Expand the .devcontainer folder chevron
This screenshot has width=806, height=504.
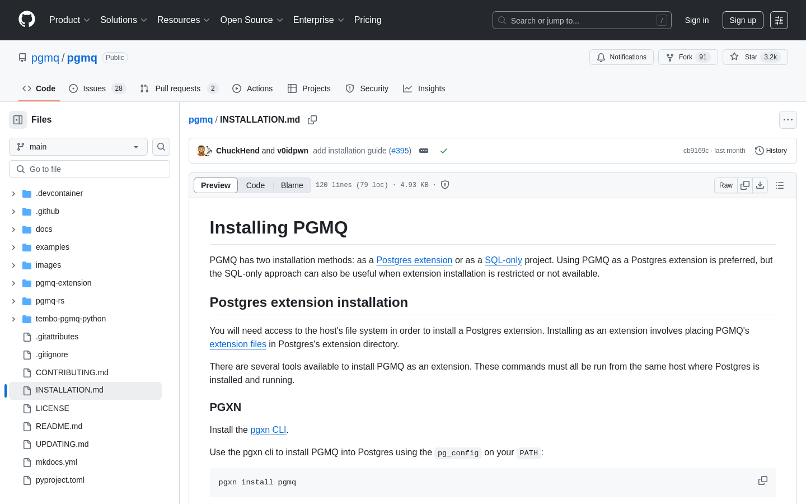tap(13, 193)
